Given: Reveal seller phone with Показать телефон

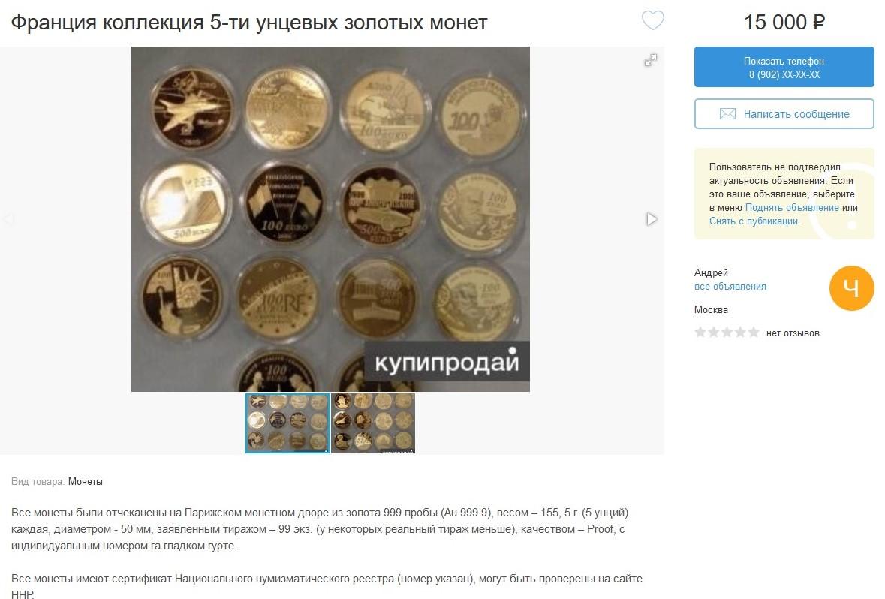Looking at the screenshot, I should tap(784, 68).
